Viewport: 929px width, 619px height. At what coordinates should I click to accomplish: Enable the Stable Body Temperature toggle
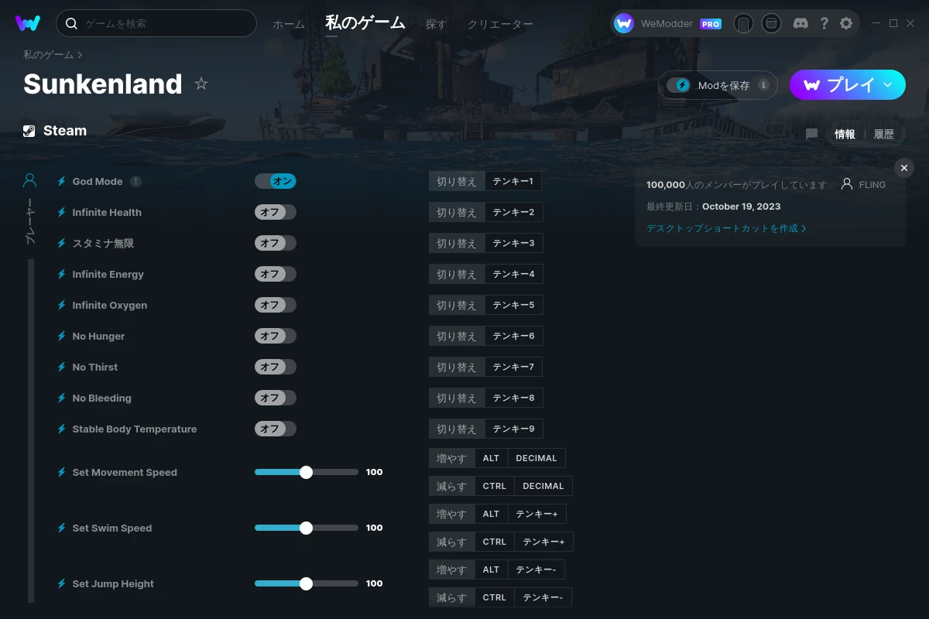(276, 429)
